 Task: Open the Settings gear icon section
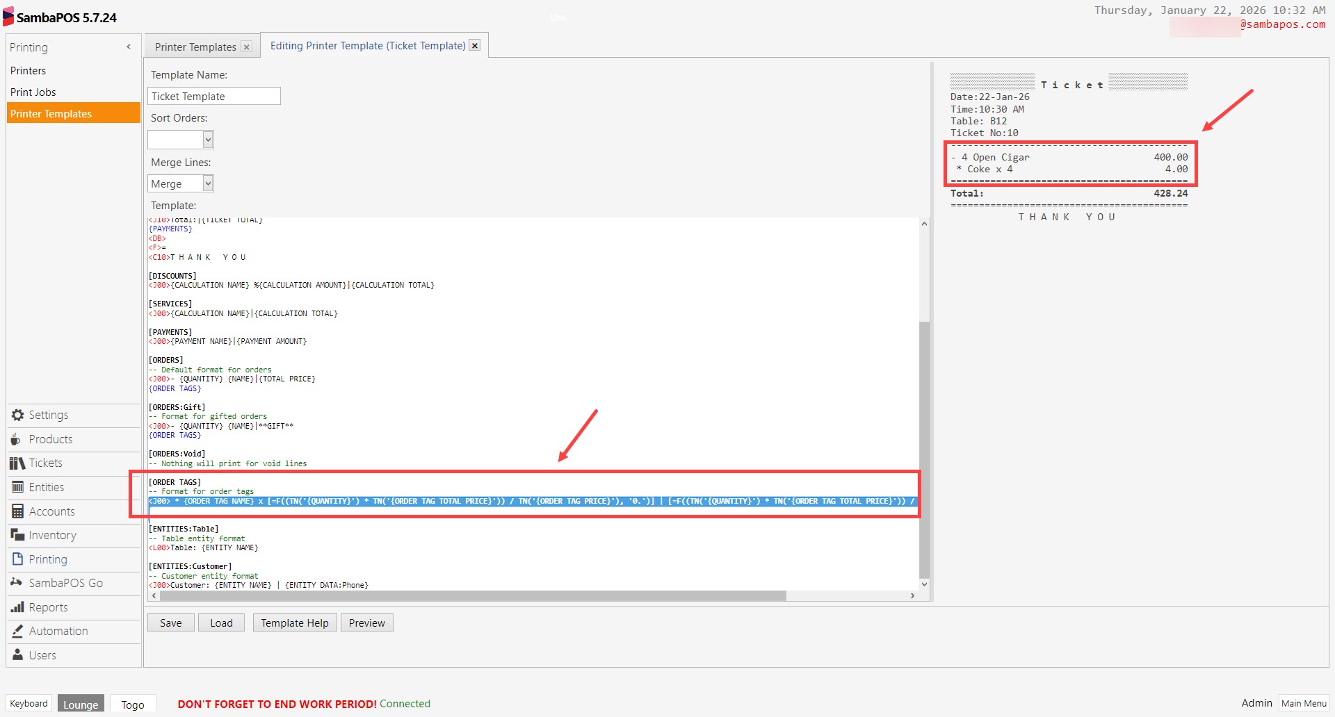(x=17, y=415)
